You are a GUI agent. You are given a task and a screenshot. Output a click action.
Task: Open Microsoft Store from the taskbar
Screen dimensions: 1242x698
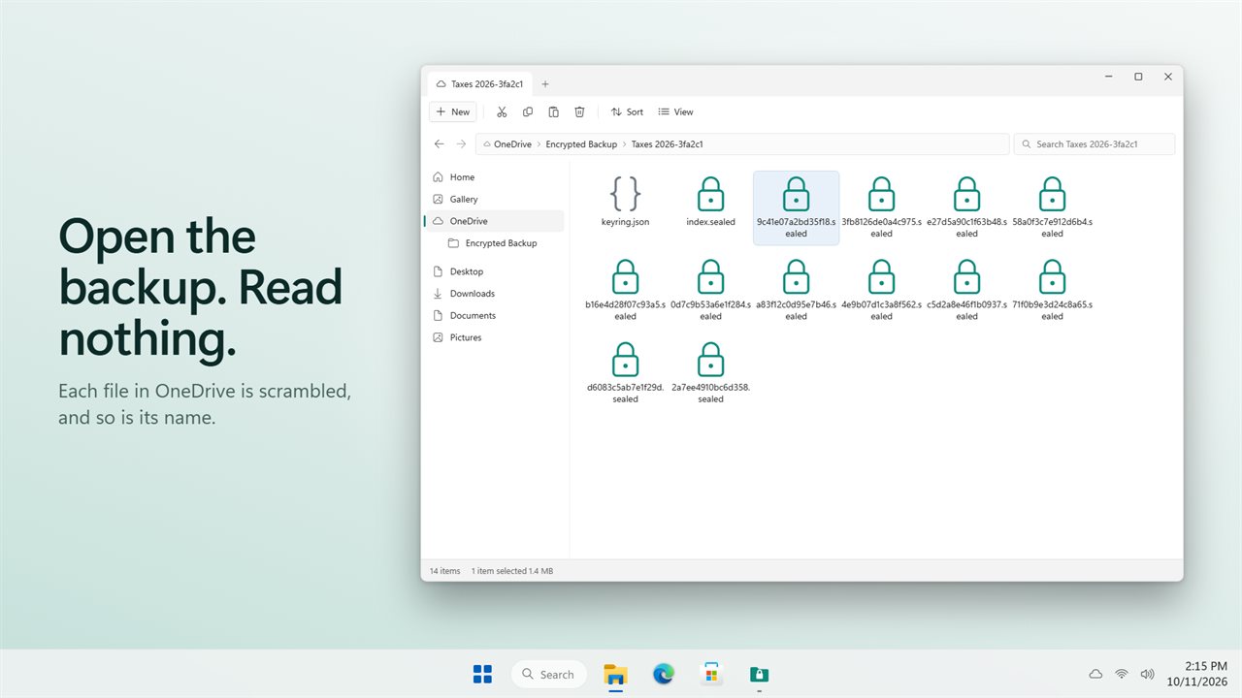pyautogui.click(x=711, y=674)
